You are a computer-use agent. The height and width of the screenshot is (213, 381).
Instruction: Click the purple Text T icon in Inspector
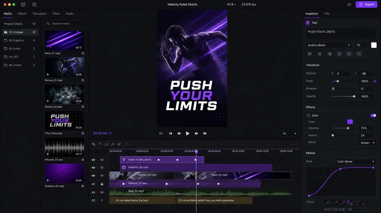pyautogui.click(x=307, y=23)
